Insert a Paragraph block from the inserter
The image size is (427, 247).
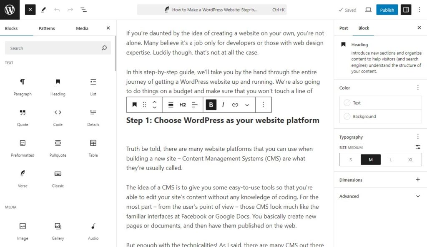[23, 86]
